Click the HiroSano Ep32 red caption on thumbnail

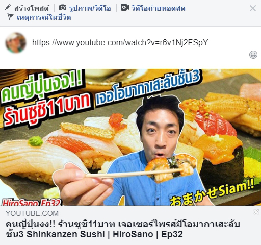click(31, 202)
